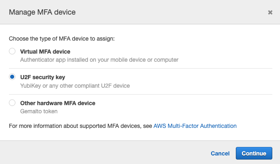Select the Virtual MFA device radio button

click(x=12, y=52)
